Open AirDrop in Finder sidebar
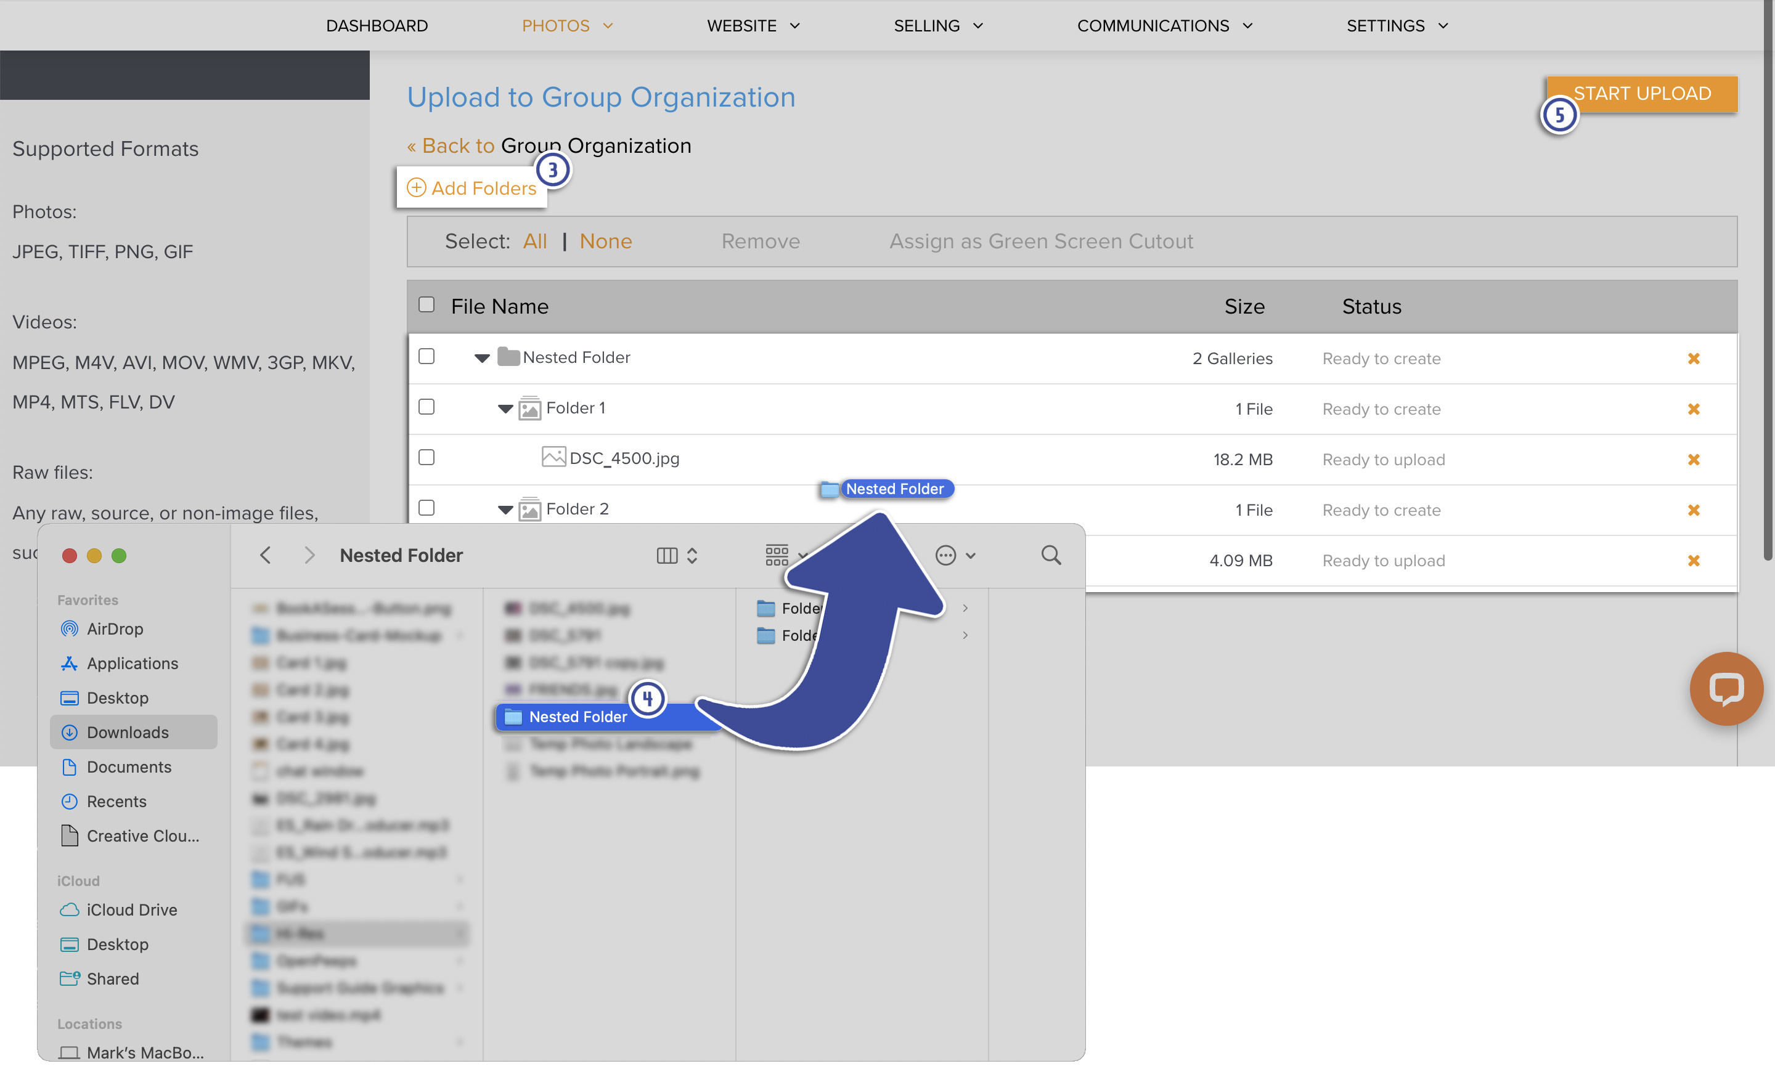 [x=115, y=628]
